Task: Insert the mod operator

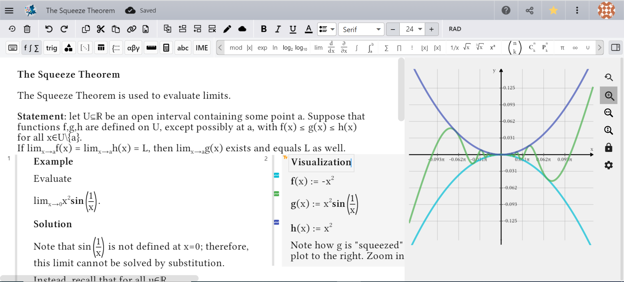Action: point(236,48)
